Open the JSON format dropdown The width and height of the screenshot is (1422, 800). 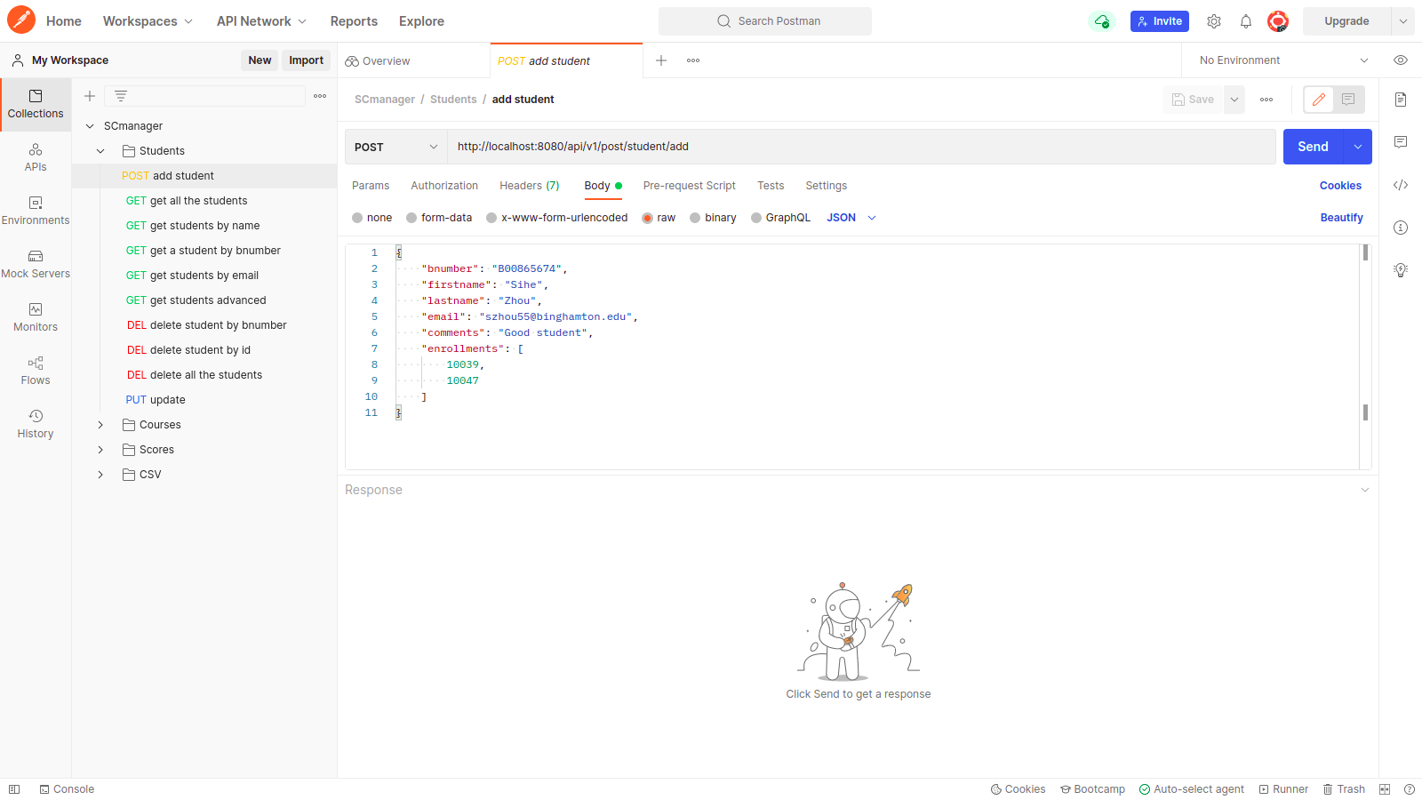point(851,218)
